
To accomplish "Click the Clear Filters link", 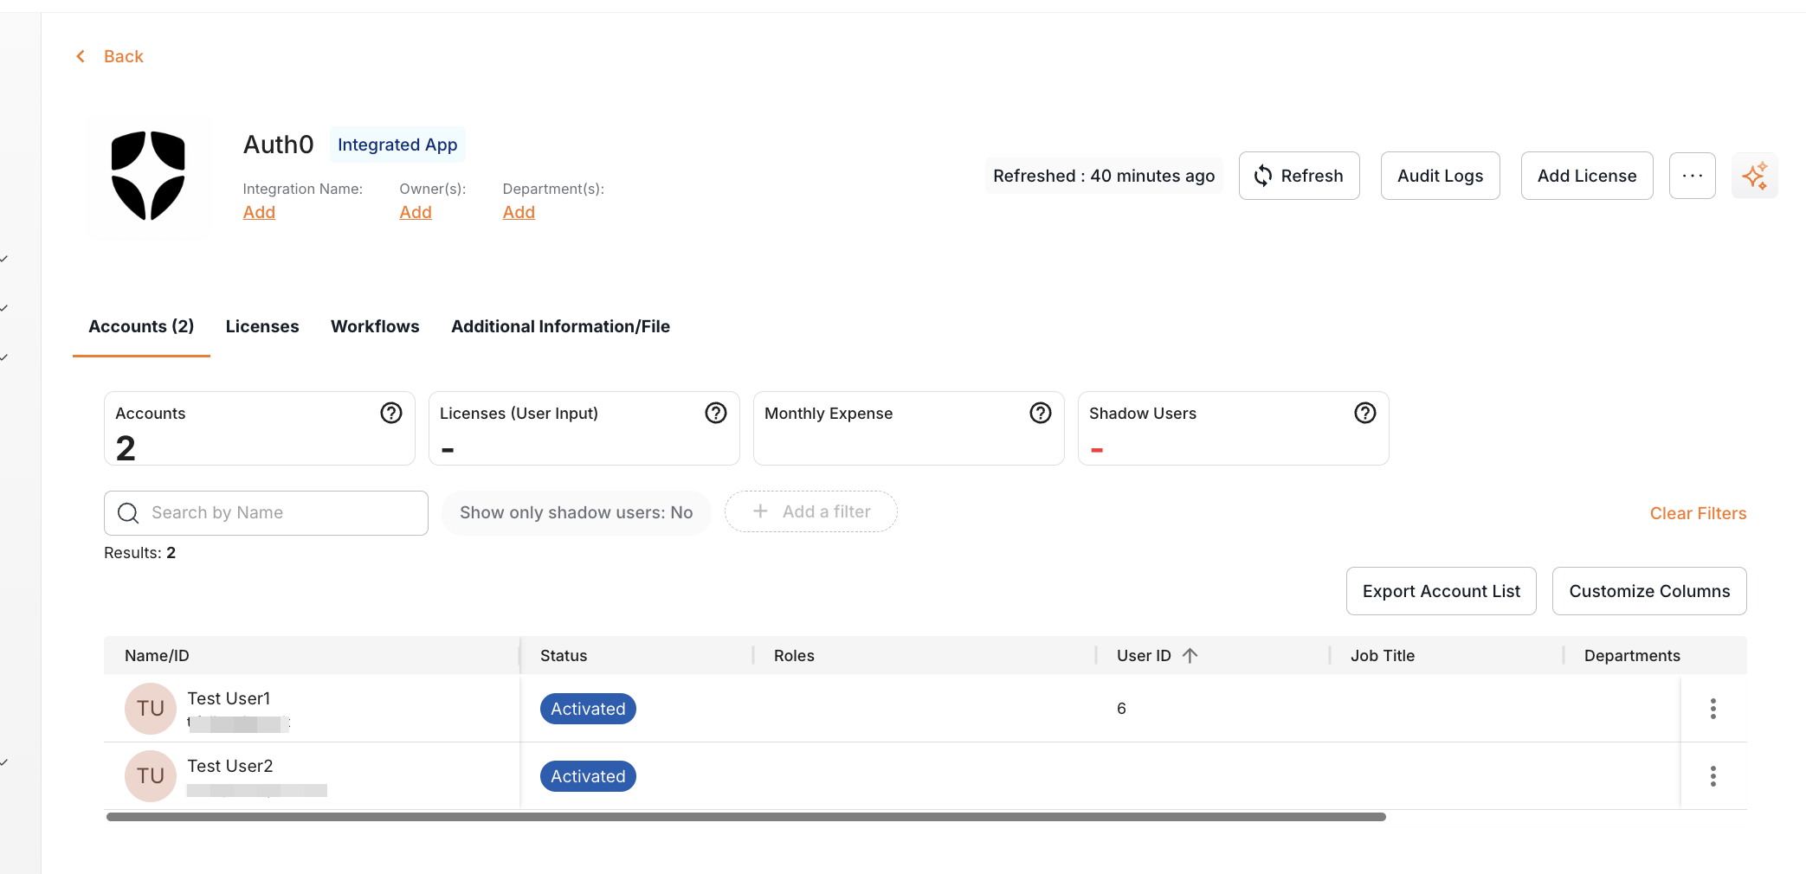I will click(x=1698, y=513).
